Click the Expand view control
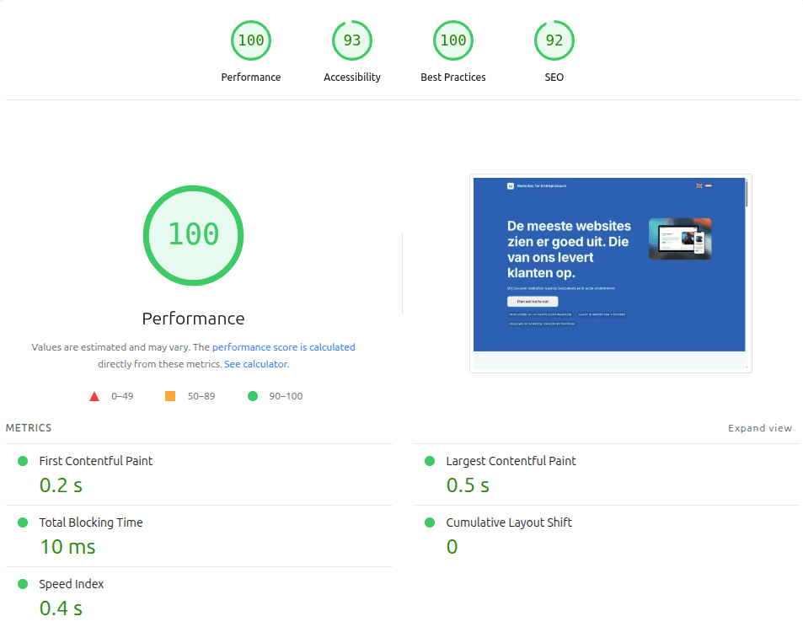 tap(759, 427)
